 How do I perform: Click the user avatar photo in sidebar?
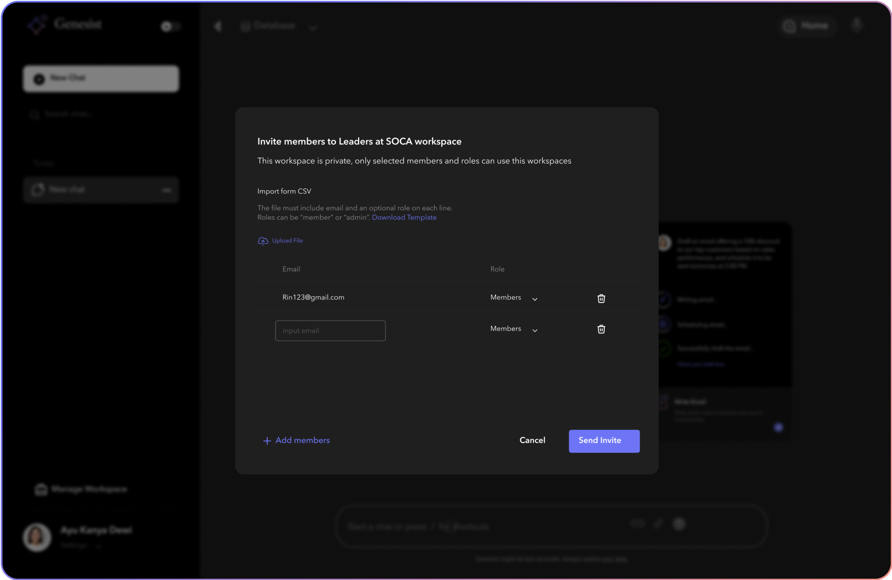(37, 537)
